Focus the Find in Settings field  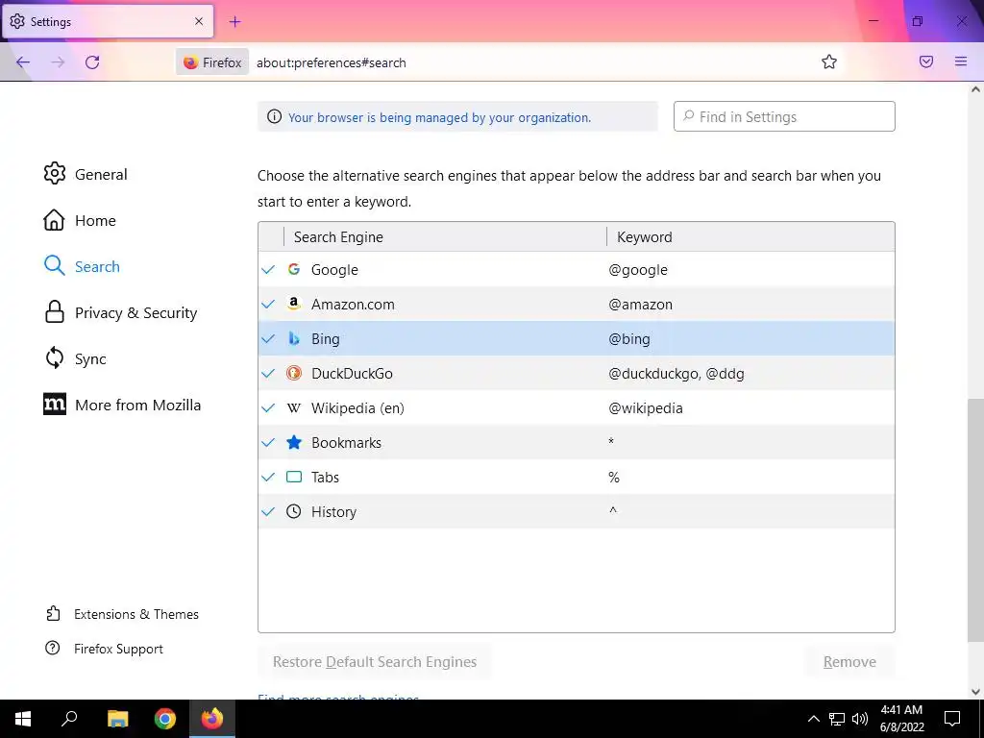[x=784, y=116]
